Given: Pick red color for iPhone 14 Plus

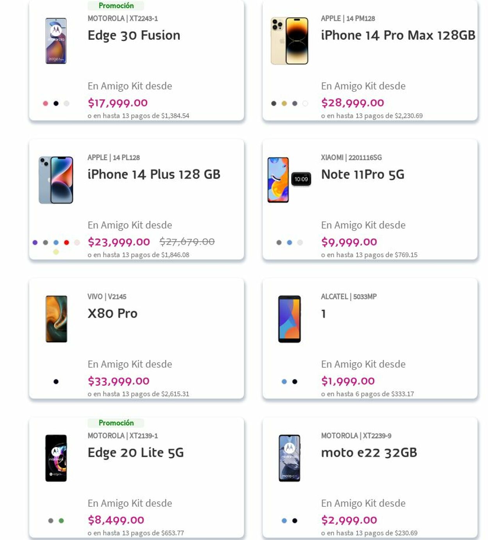Looking at the screenshot, I should (x=66, y=243).
